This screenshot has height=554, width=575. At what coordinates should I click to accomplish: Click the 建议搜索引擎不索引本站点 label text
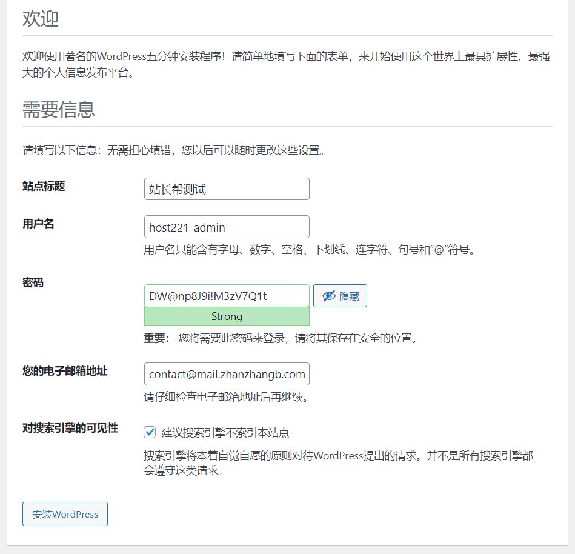click(x=225, y=433)
